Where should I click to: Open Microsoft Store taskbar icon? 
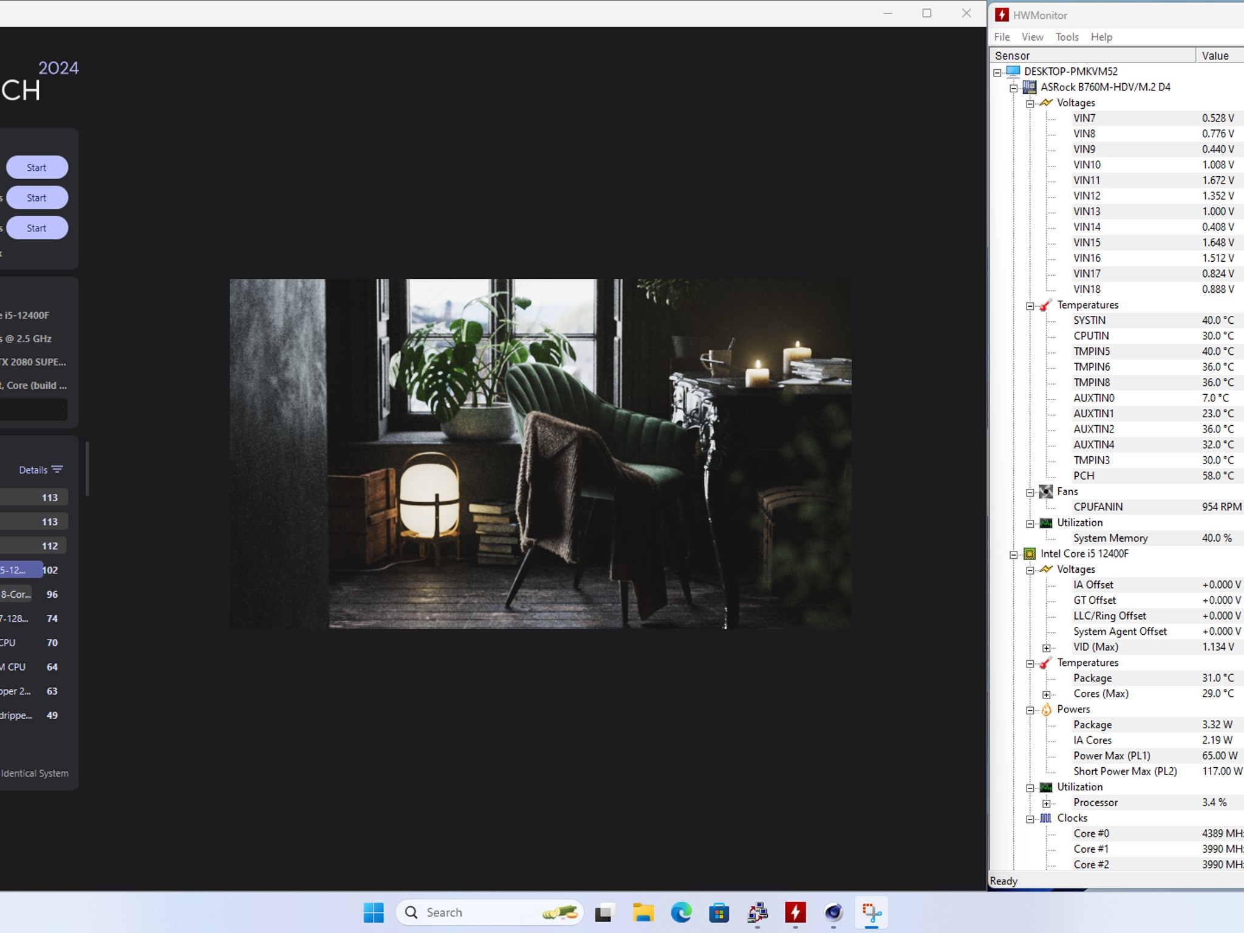[719, 912]
